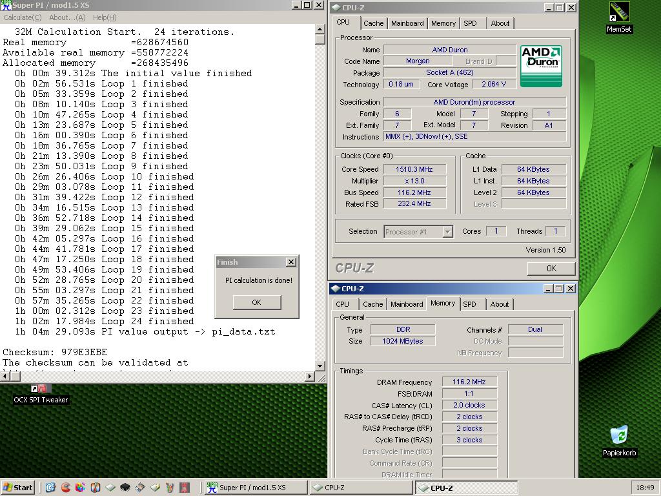Click the Channels # Dual field

click(x=535, y=329)
